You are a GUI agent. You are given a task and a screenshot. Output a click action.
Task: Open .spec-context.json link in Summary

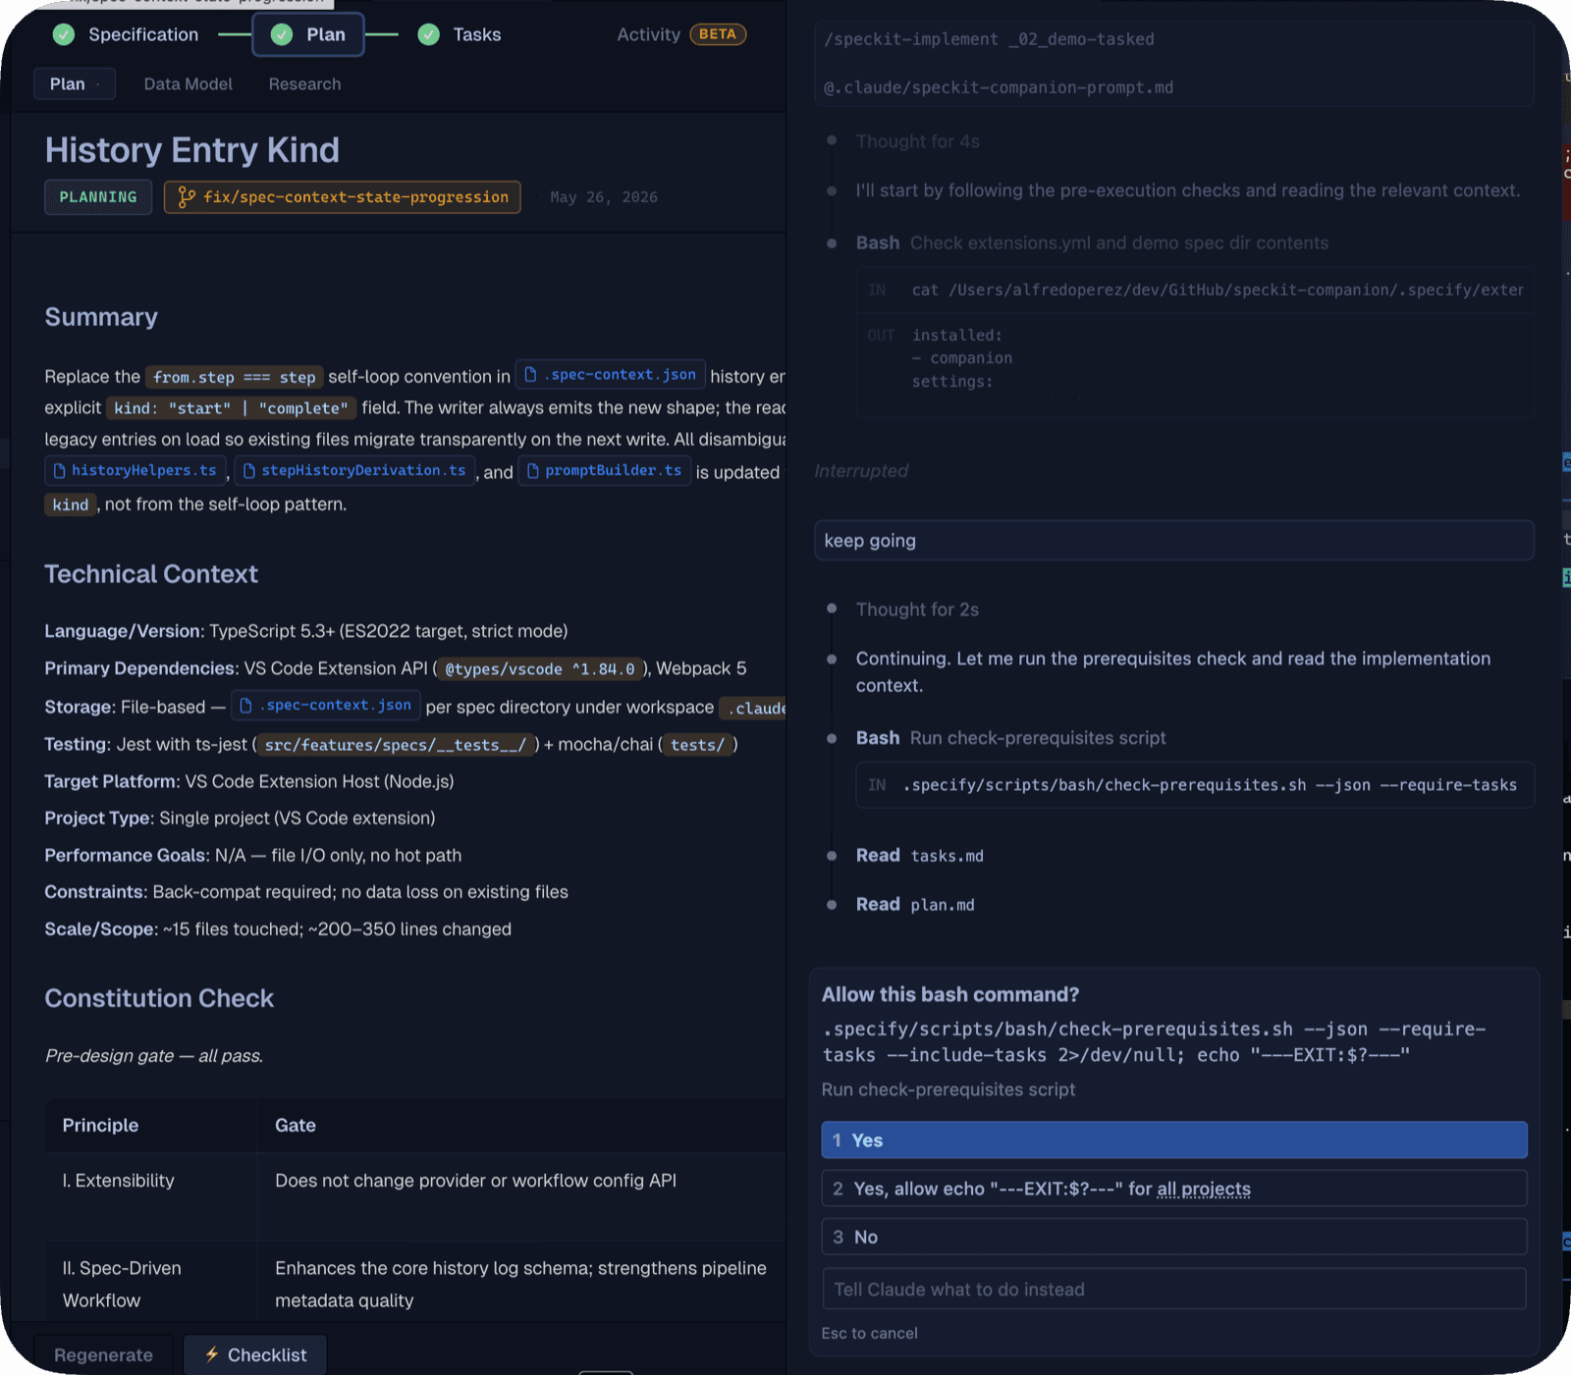tap(610, 375)
